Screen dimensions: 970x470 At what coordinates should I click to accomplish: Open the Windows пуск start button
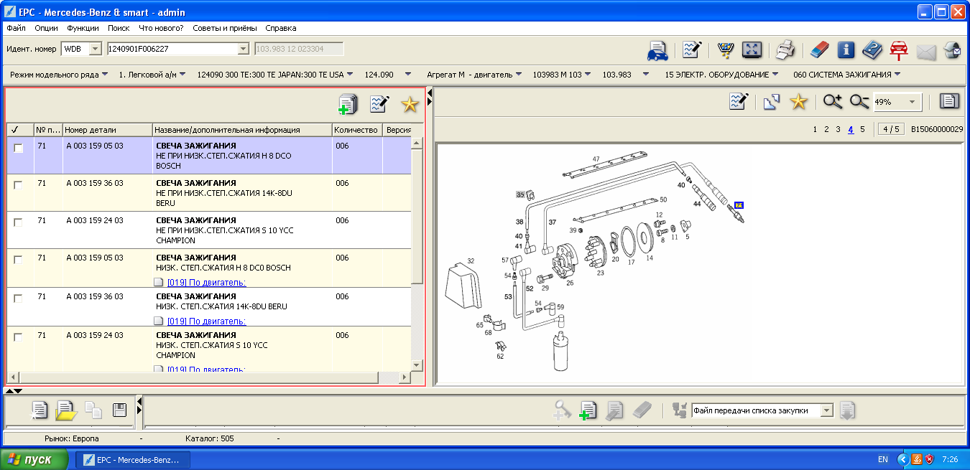click(x=34, y=459)
